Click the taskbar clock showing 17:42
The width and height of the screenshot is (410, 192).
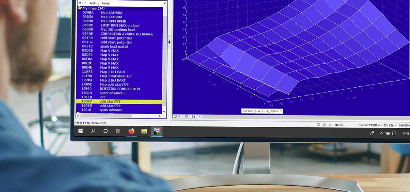tap(406, 133)
